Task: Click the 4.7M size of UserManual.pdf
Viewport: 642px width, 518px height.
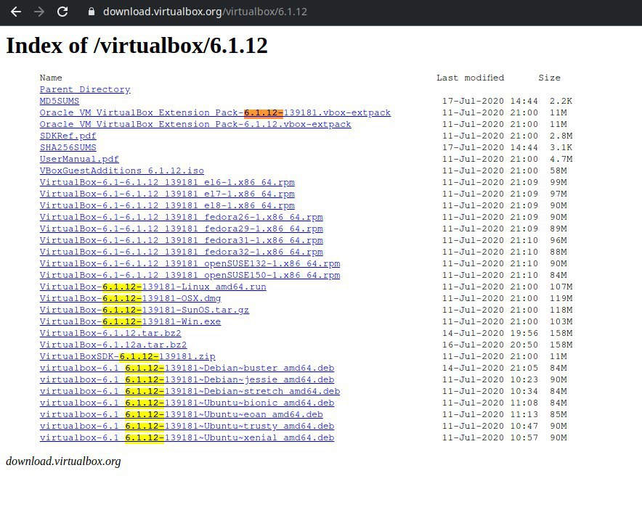Action: [x=561, y=159]
